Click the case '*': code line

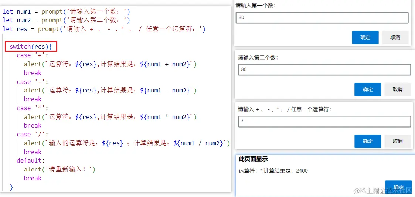pos(33,108)
